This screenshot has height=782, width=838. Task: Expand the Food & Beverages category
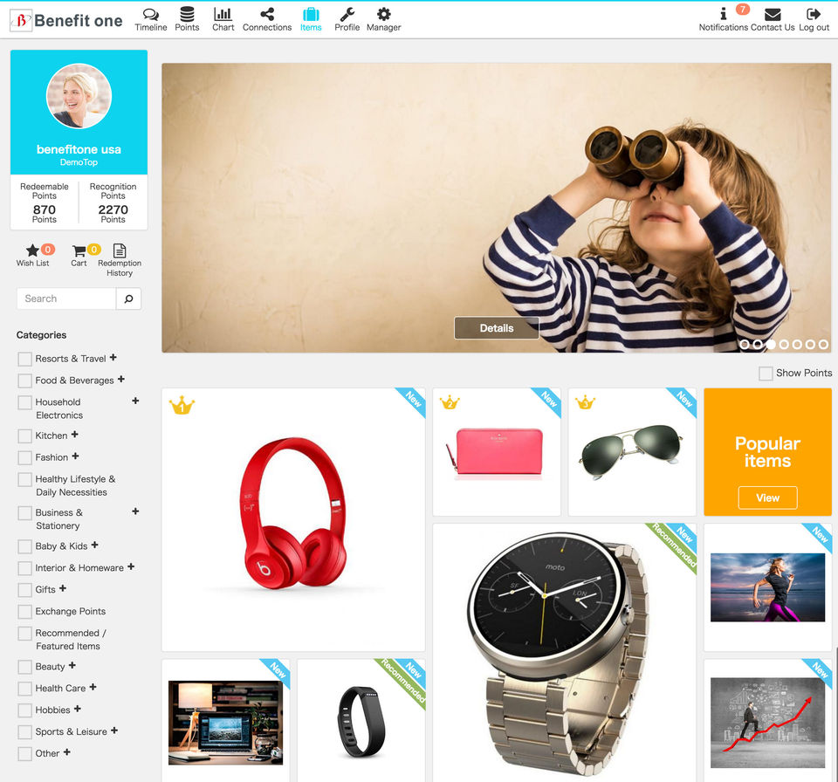[121, 379]
